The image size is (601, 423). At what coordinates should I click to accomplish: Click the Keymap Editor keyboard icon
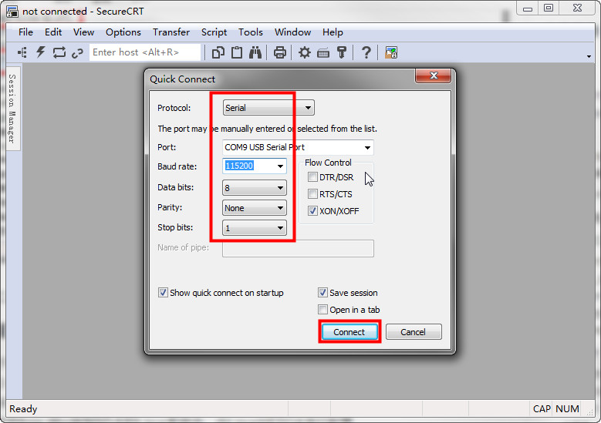[x=323, y=53]
